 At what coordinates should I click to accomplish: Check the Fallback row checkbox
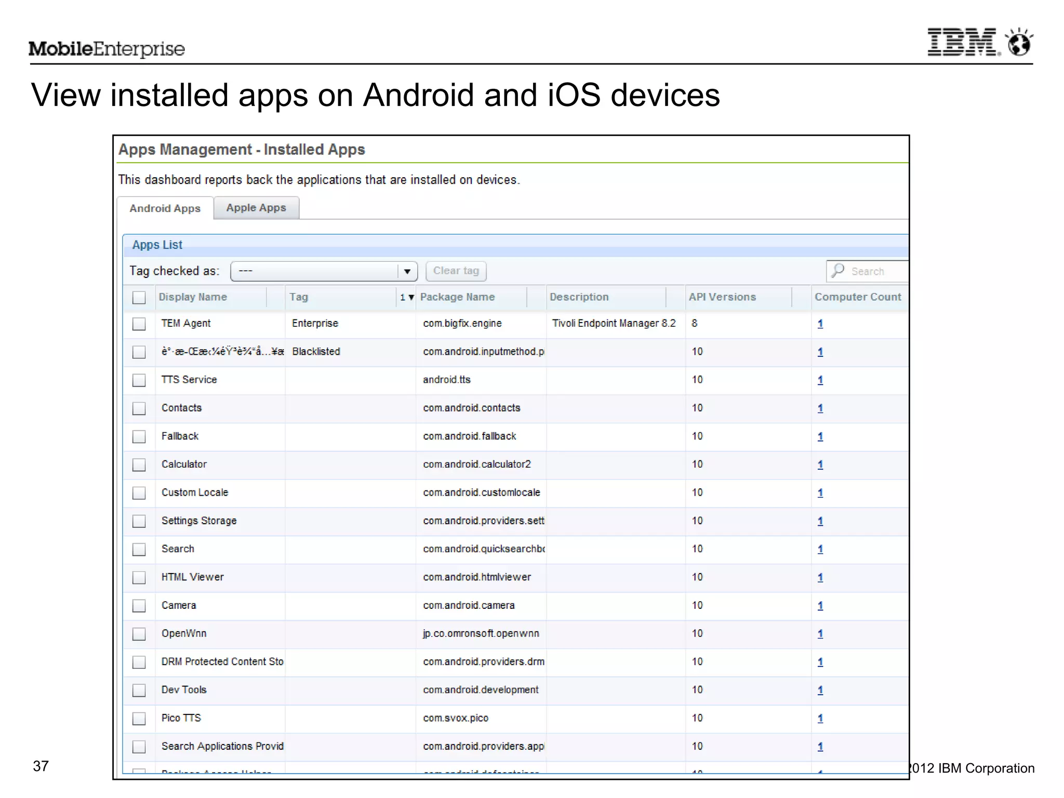point(139,436)
